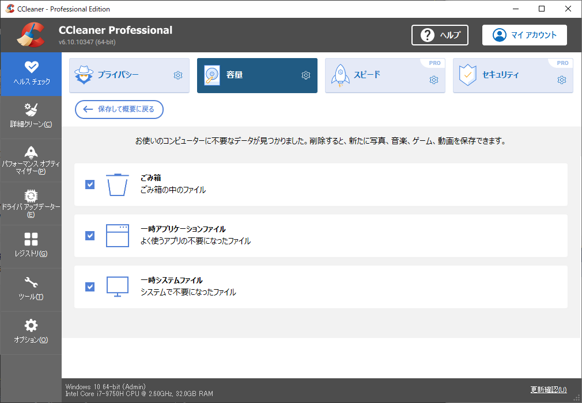Click the privacy spy-hat icon

pos(84,75)
